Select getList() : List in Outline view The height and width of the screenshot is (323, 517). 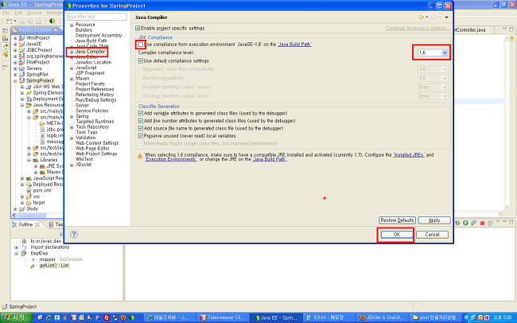click(x=54, y=265)
